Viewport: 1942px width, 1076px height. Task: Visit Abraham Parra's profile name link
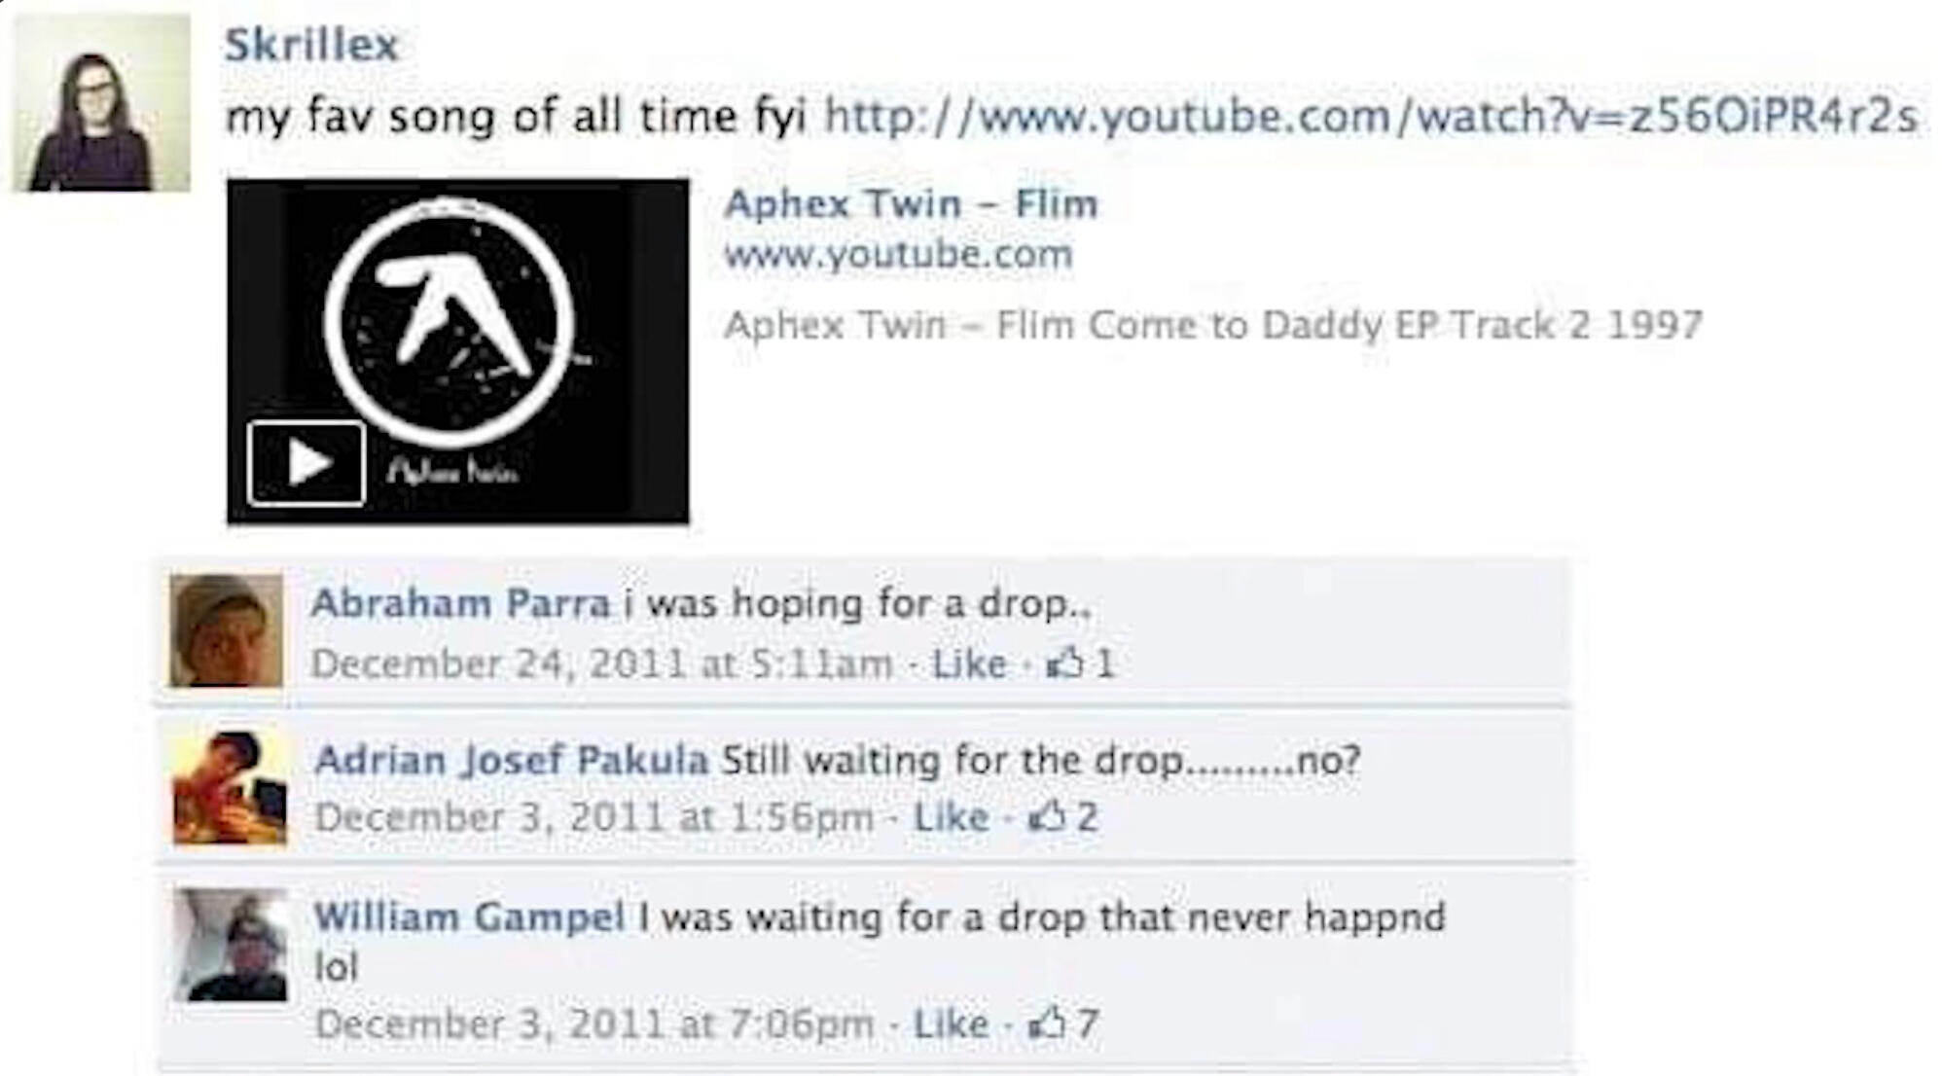pos(460,604)
